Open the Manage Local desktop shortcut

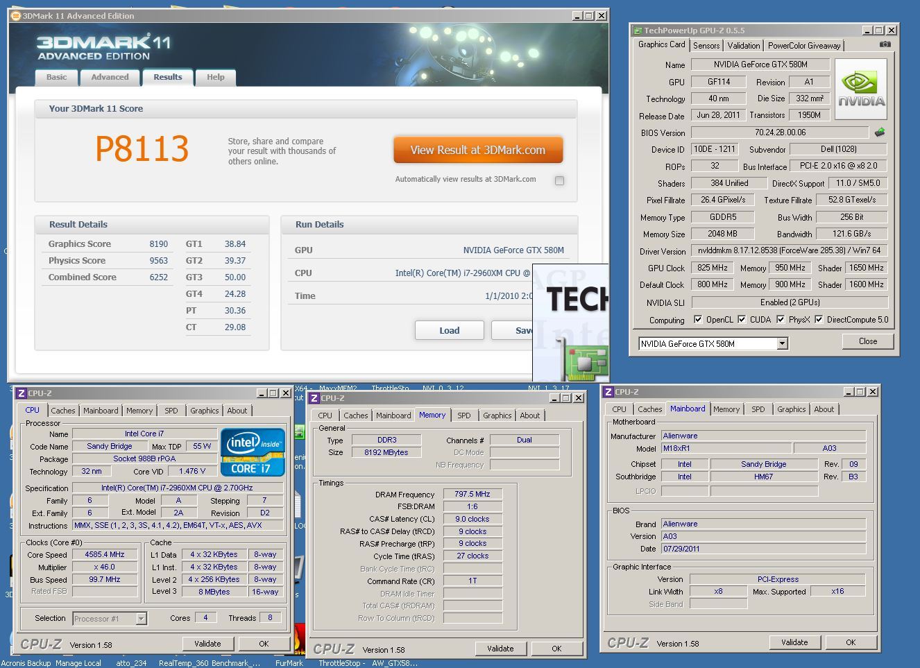tap(78, 663)
